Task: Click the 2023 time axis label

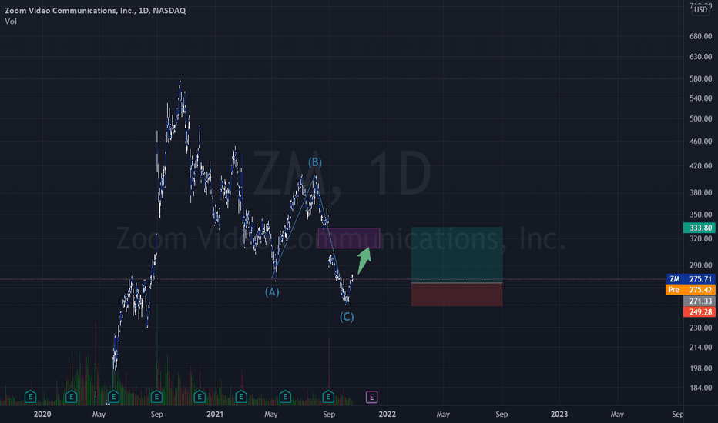Action: pos(559,415)
